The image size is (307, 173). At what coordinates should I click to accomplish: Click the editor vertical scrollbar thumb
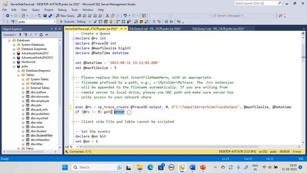pos(303,53)
